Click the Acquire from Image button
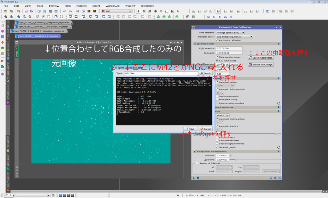This screenshot has width=328, height=198. pos(261,64)
